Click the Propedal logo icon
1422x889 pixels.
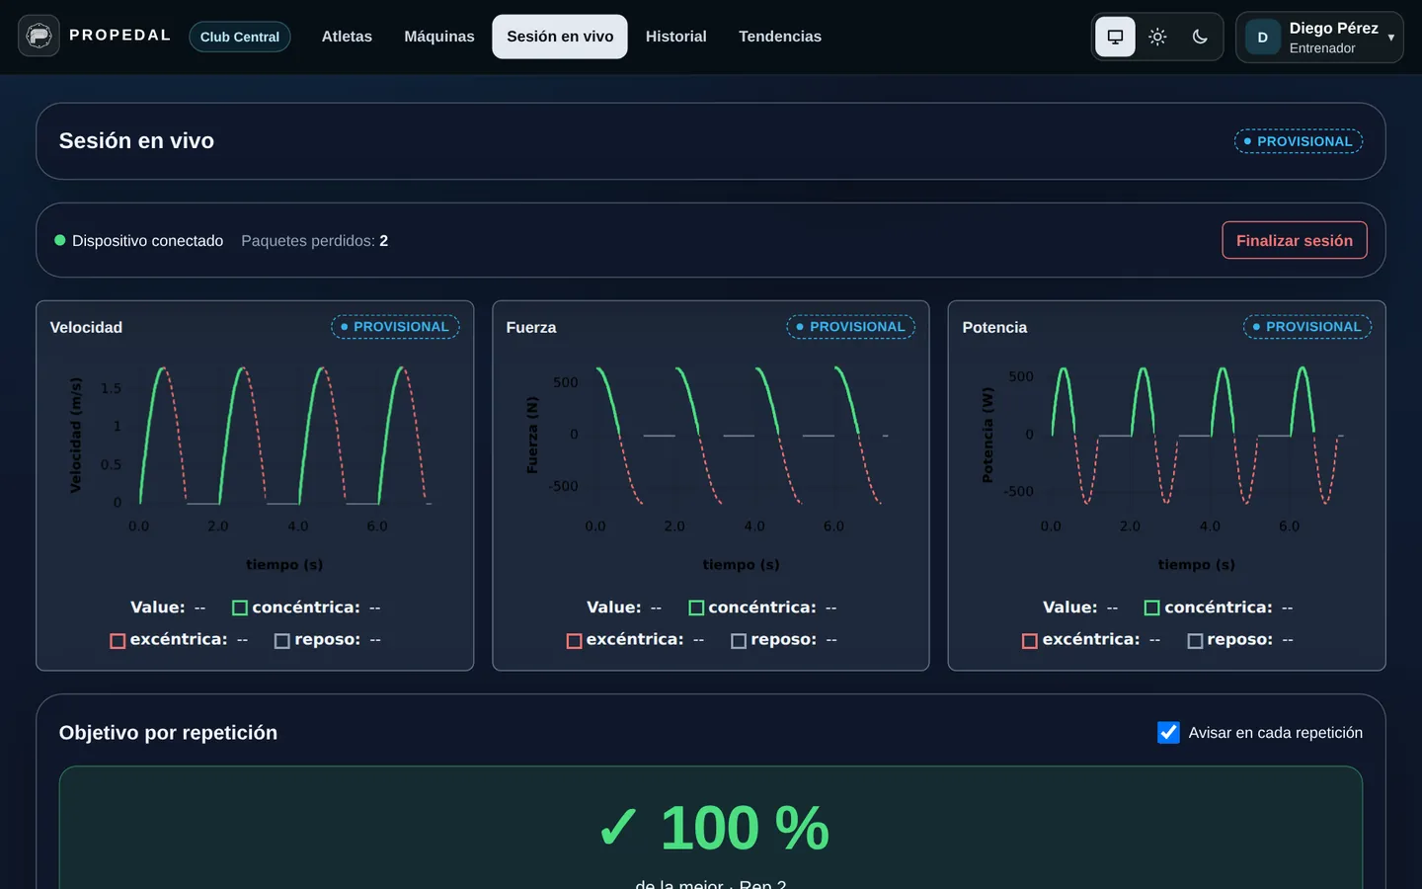click(x=39, y=37)
